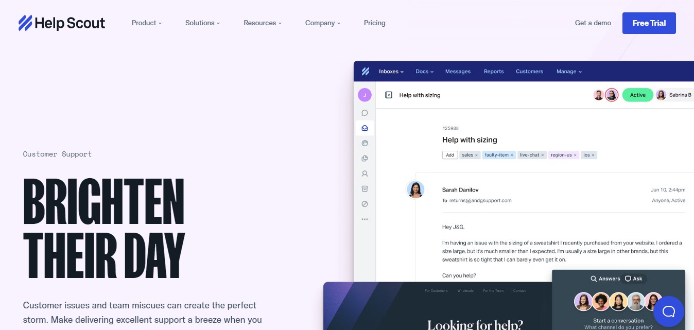The width and height of the screenshot is (694, 330).
Task: Click the Wholesale link in the dark mockup
Action: click(465, 291)
